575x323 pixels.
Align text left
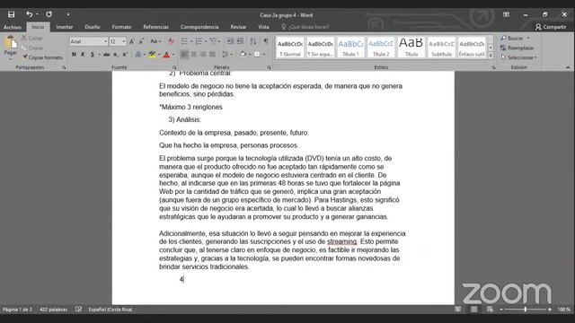(x=184, y=55)
